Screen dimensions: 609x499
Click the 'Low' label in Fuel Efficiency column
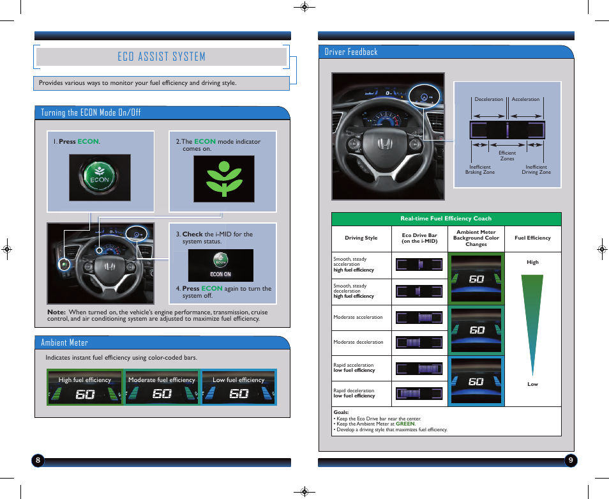point(532,384)
